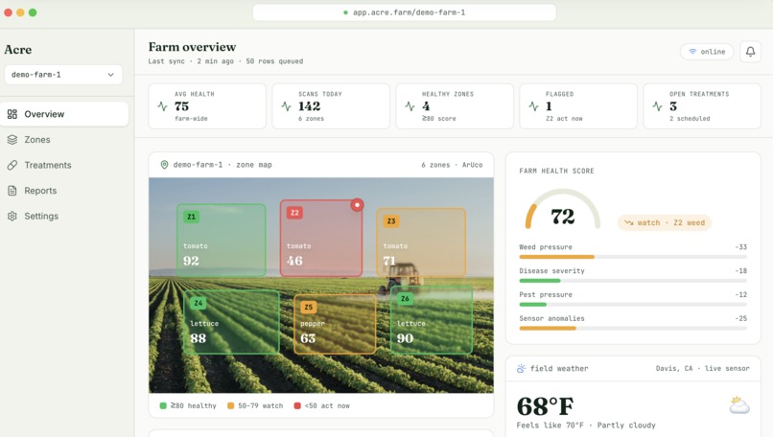This screenshot has height=437, width=773.
Task: Click the Acre logo text
Action: [18, 50]
